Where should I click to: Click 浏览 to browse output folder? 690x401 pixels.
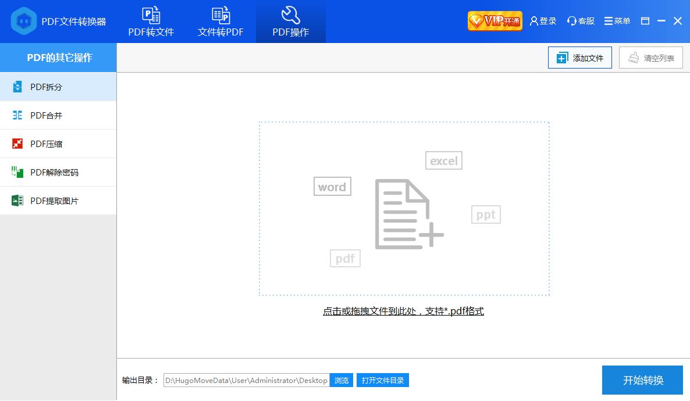[x=342, y=380]
